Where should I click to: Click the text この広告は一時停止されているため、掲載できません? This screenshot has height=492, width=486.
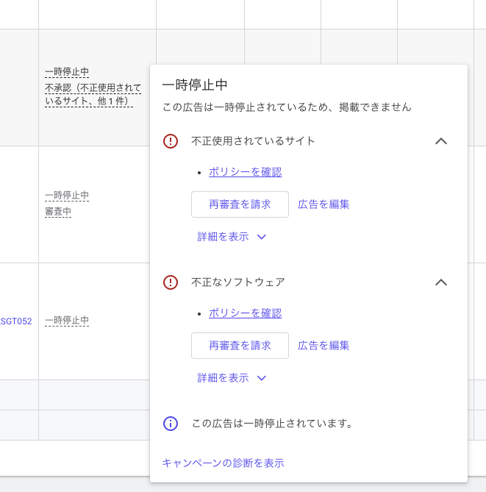287,107
